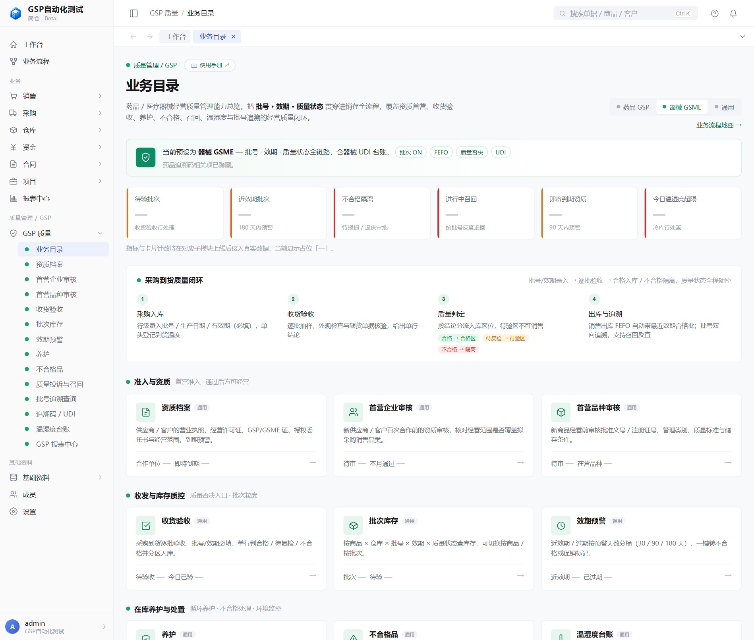Viewport: 754px width, 640px height.
Task: Collapse the GSP 质量 sidebar group
Action: [x=56, y=233]
